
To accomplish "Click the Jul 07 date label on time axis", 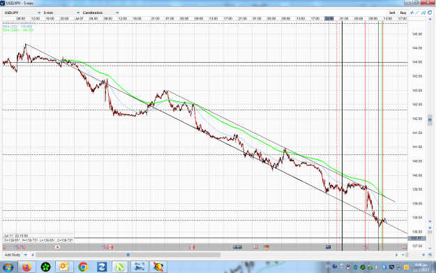I will tap(79, 19).
